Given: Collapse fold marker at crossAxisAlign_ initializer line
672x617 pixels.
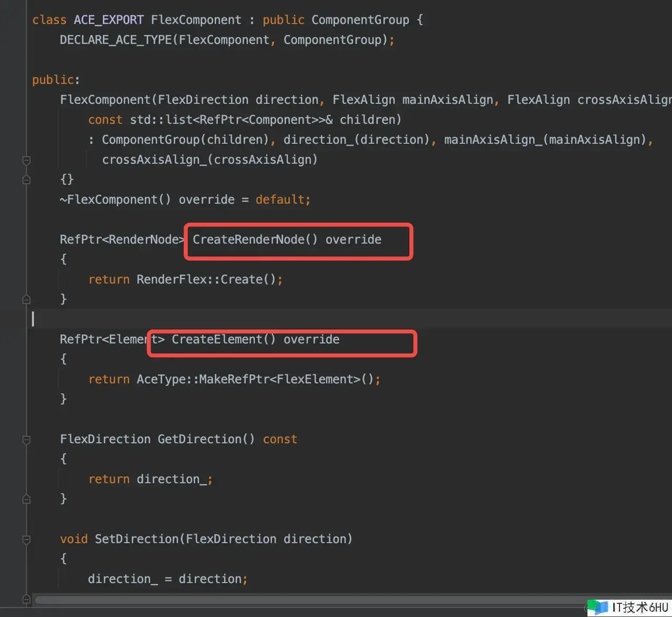Looking at the screenshot, I should (26, 160).
